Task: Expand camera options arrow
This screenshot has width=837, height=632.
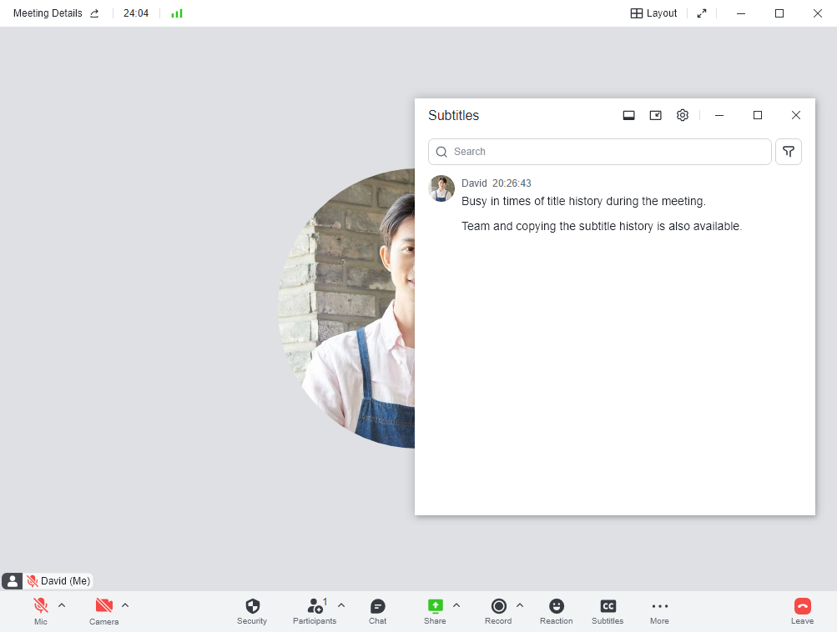Action: pyautogui.click(x=125, y=605)
